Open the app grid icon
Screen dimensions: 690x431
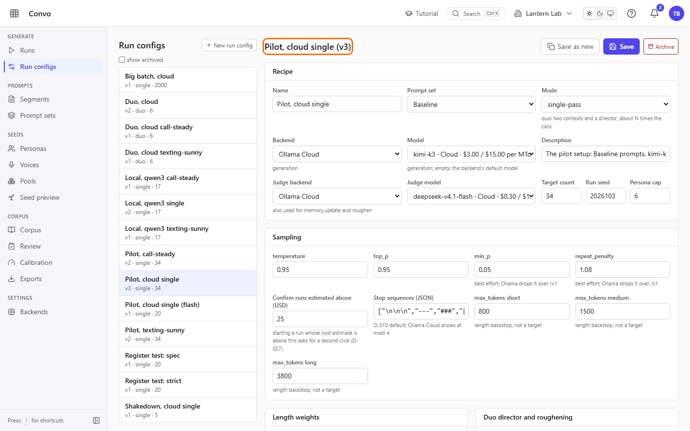click(14, 13)
